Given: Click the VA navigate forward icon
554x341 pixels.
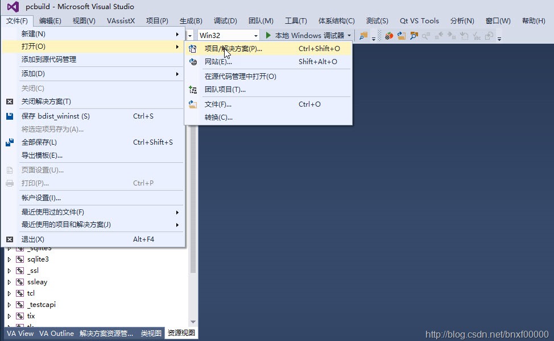Looking at the screenshot, I should tap(452, 36).
